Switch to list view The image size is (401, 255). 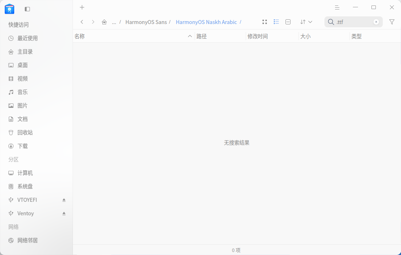[276, 22]
